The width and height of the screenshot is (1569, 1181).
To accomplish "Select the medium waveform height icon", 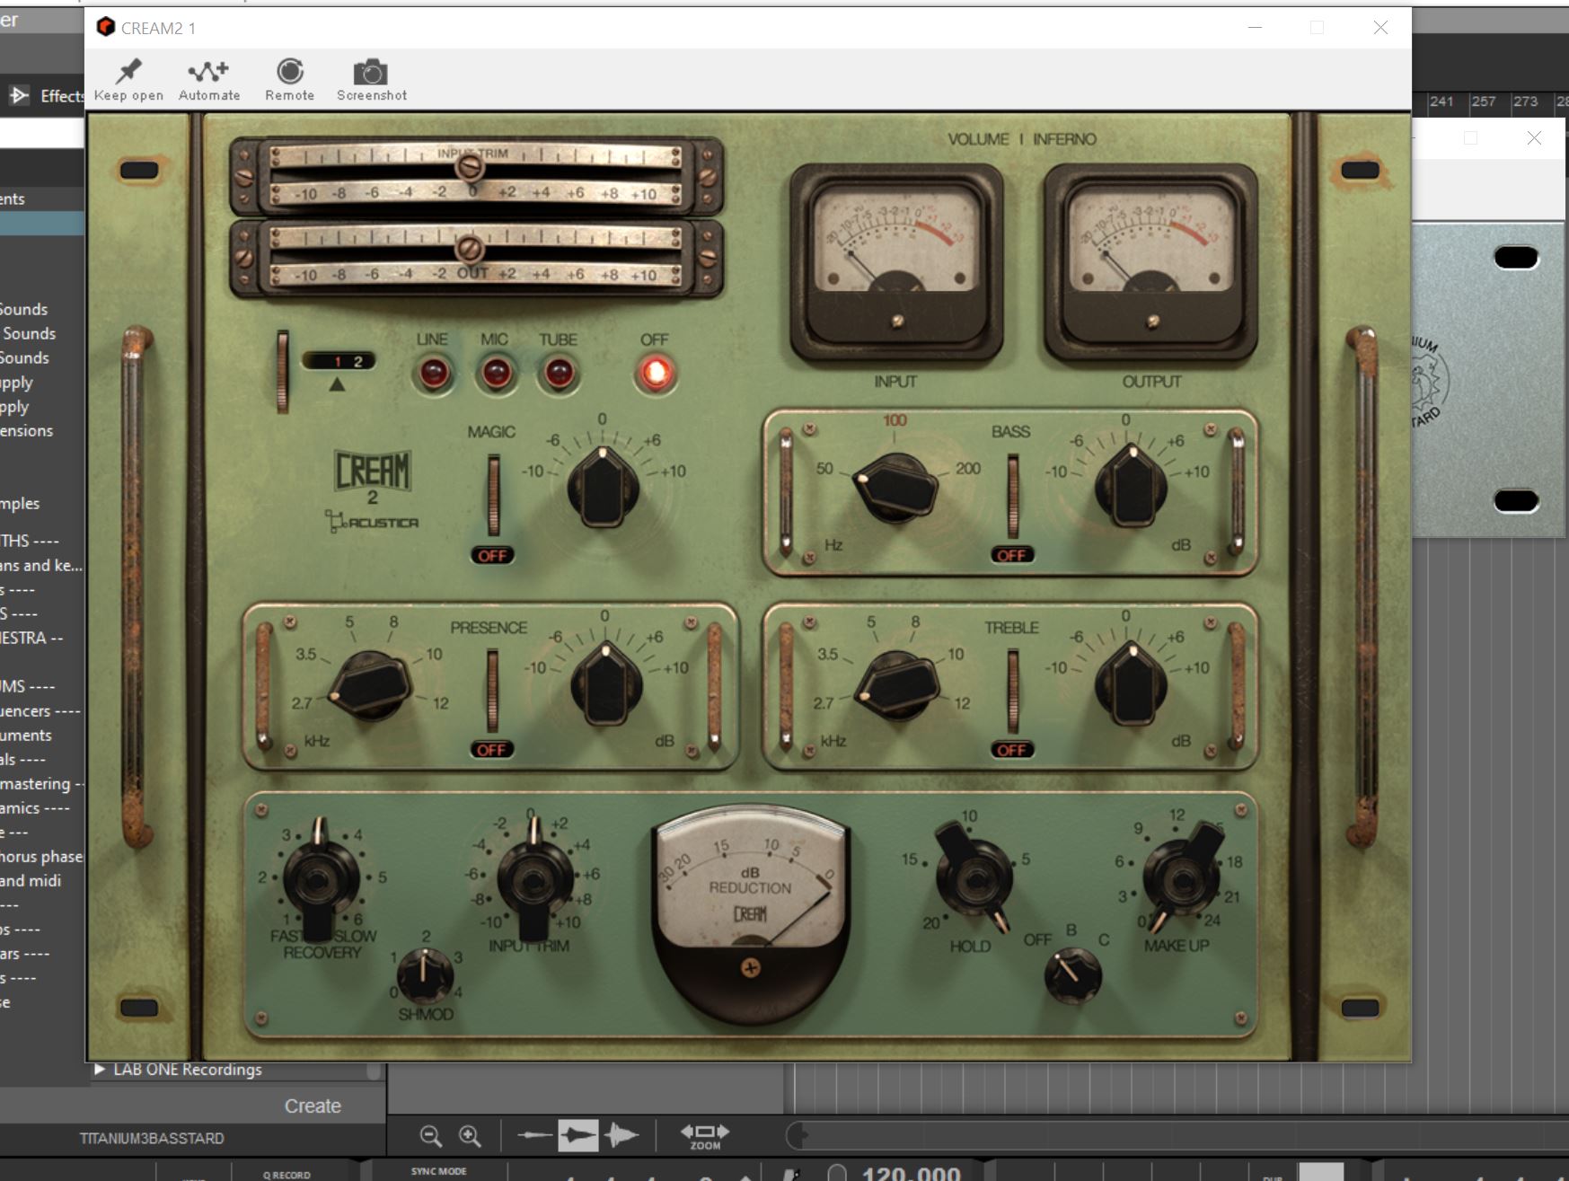I will tap(577, 1136).
